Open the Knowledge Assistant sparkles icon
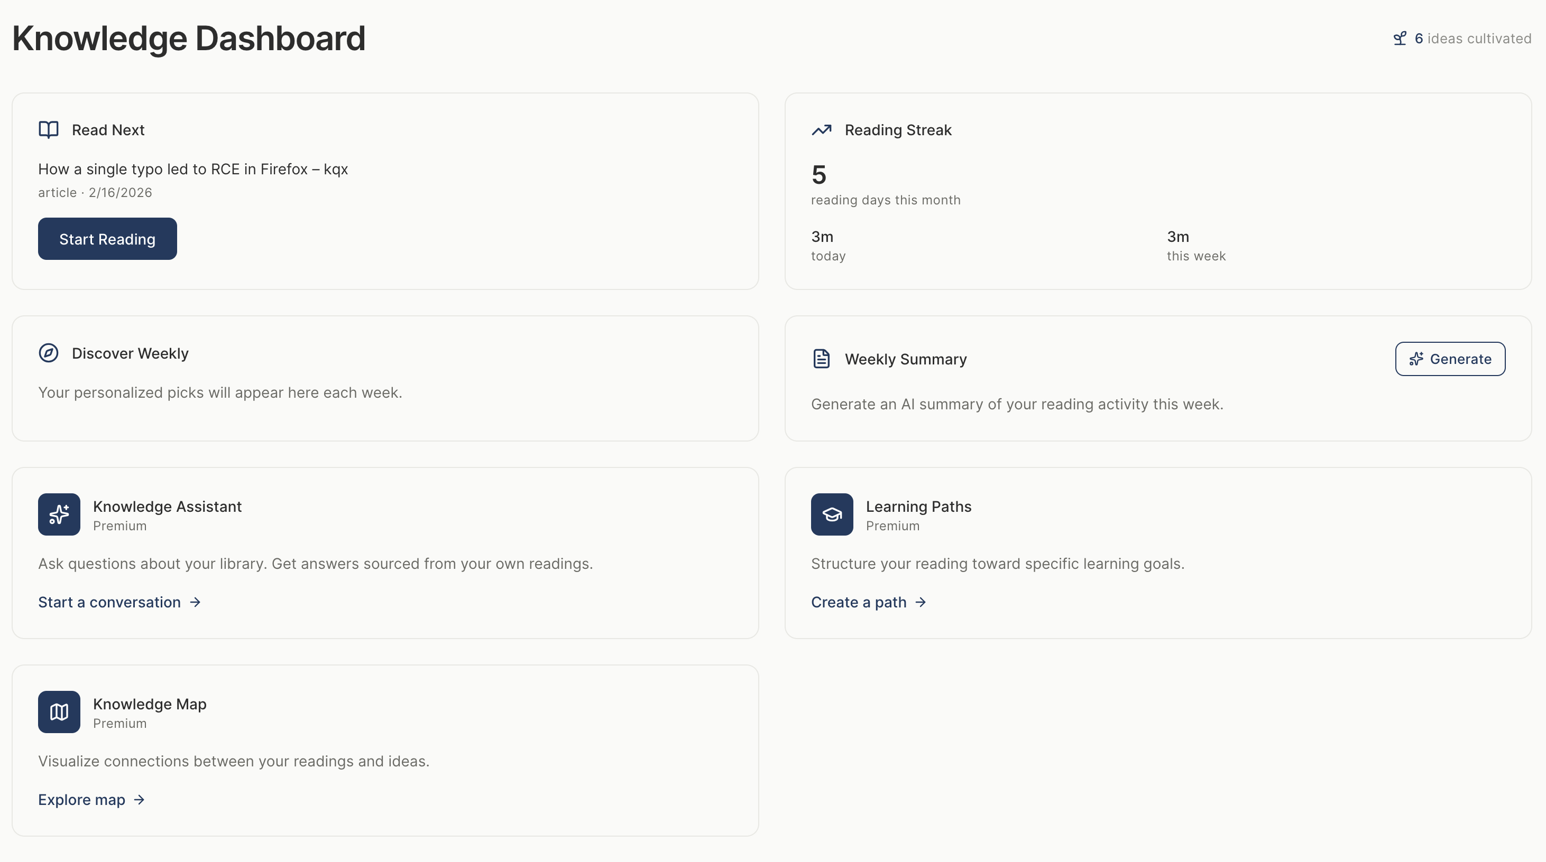Image resolution: width=1546 pixels, height=862 pixels. click(58, 514)
